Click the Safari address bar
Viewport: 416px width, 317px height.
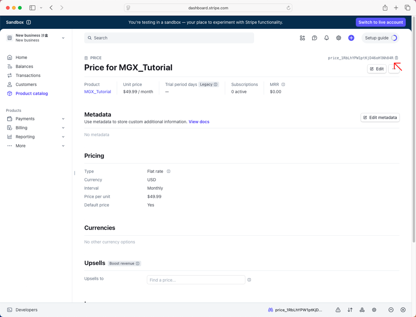tap(208, 8)
